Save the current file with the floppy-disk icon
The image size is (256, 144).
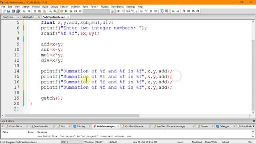pos(13,11)
